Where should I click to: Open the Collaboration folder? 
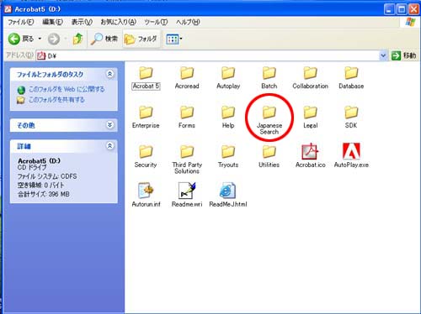(310, 78)
